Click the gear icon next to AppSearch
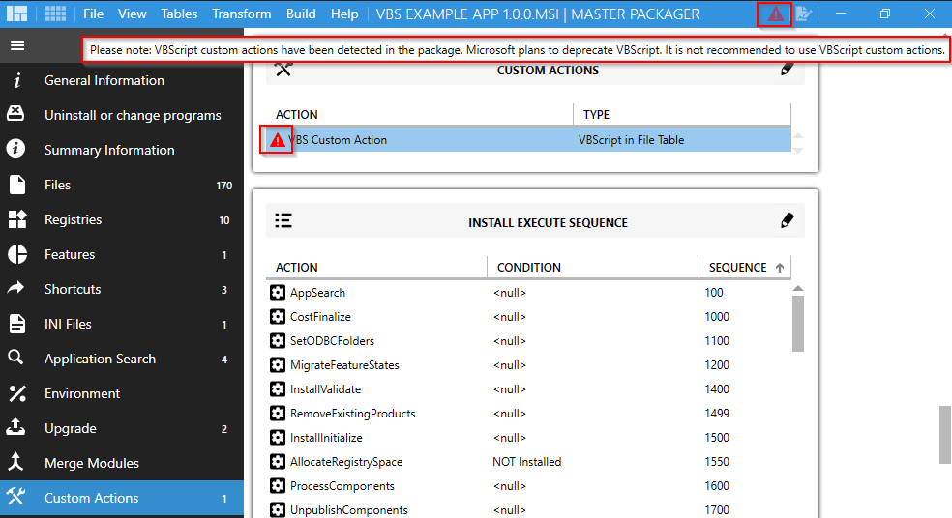Screen dimensions: 952x518 coord(278,293)
